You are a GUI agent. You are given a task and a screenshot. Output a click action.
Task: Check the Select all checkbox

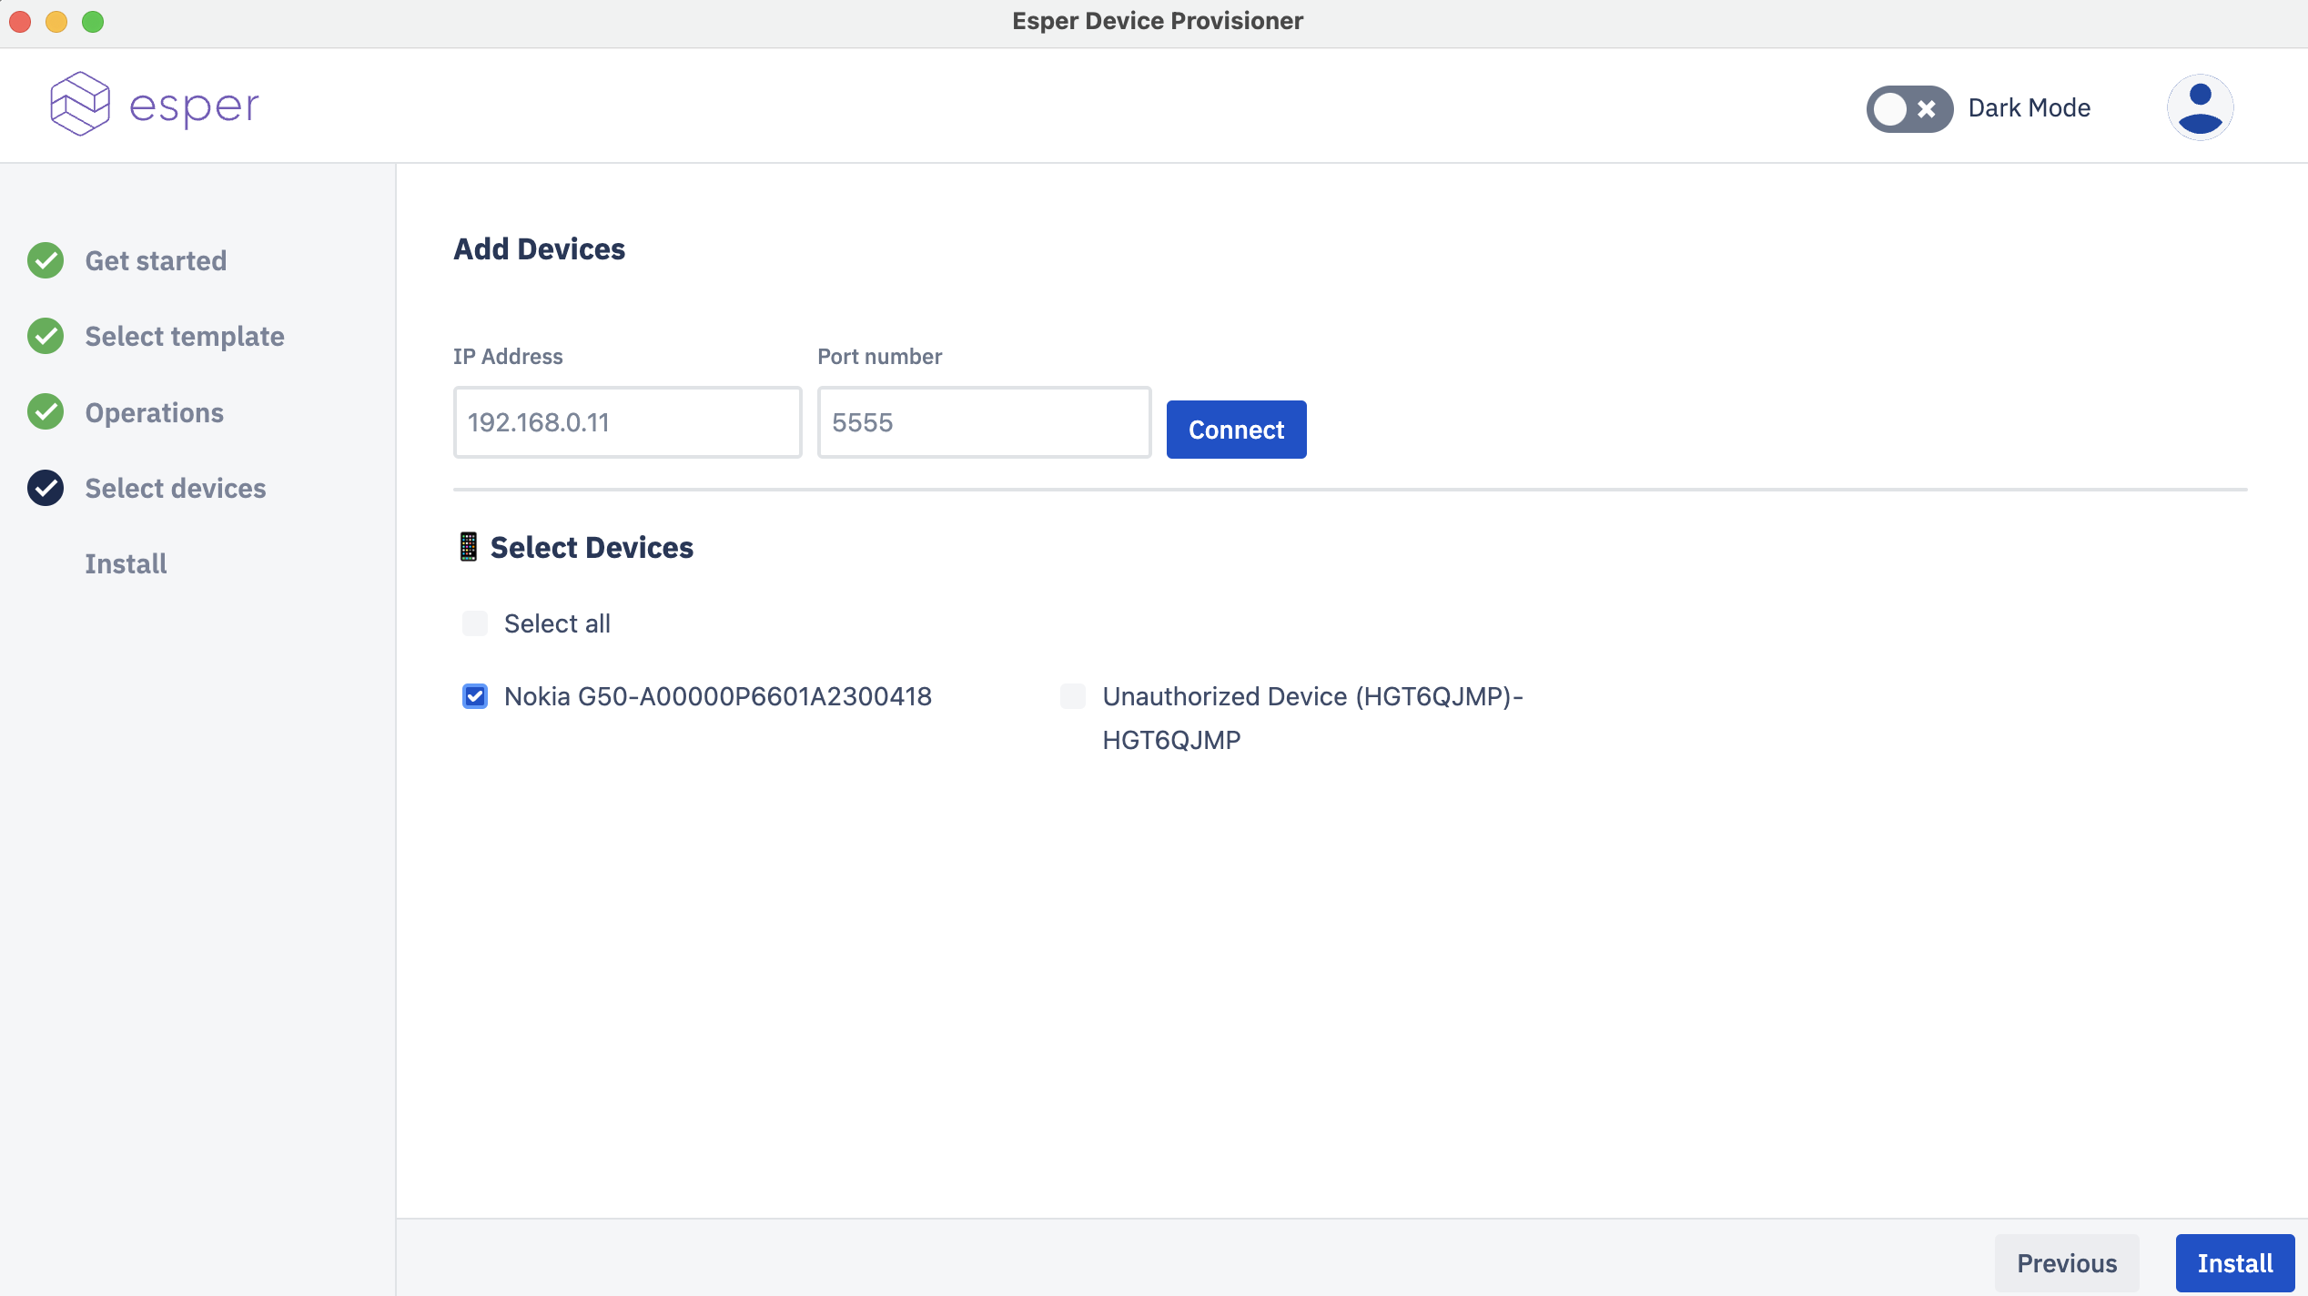point(475,623)
